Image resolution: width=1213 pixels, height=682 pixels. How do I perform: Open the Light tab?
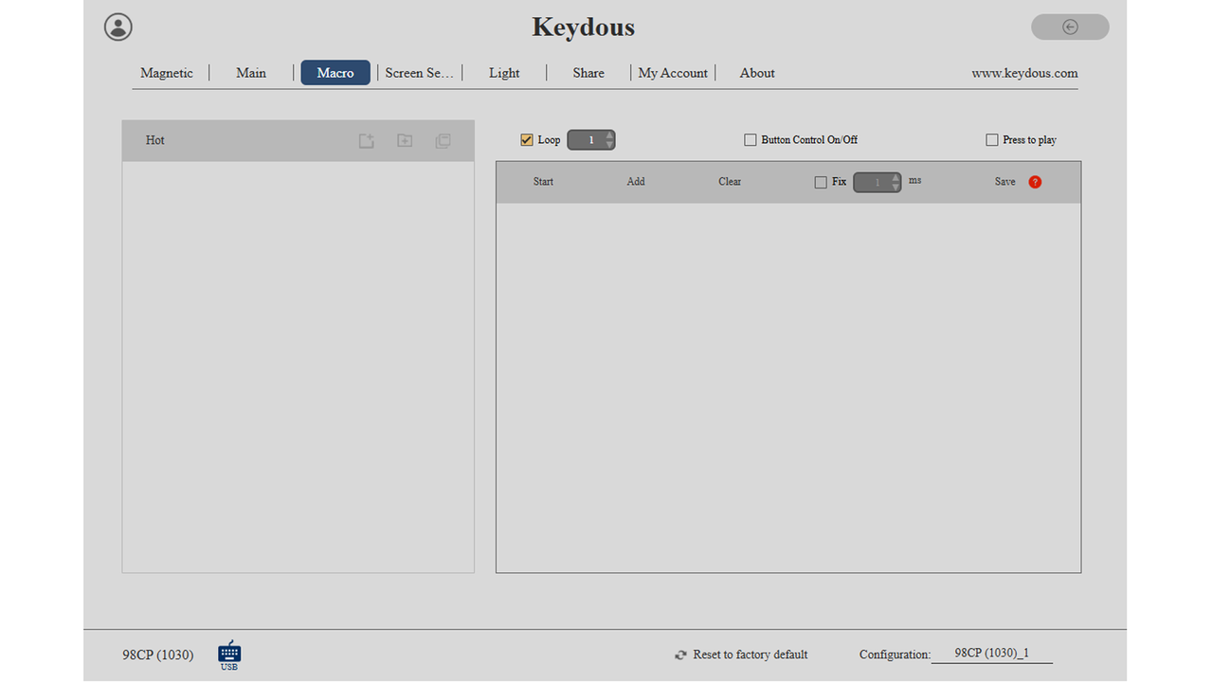click(504, 73)
